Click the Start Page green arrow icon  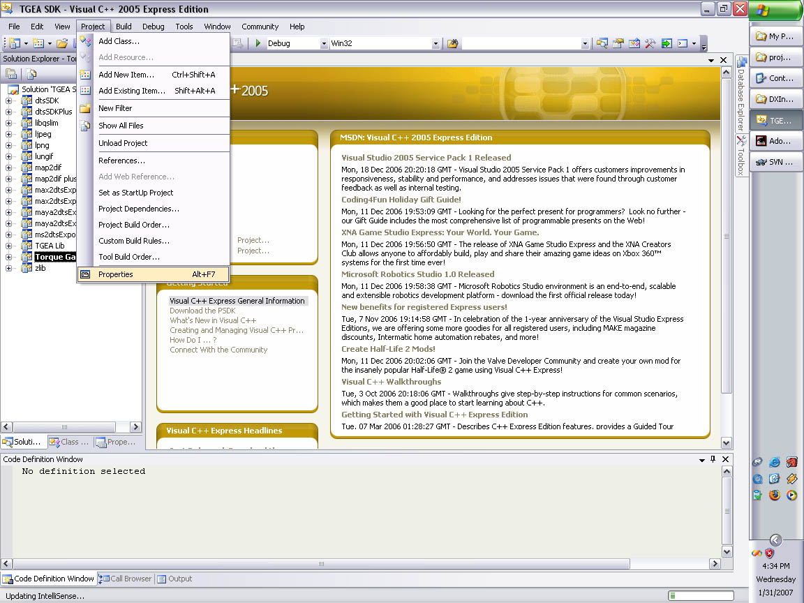click(x=667, y=43)
